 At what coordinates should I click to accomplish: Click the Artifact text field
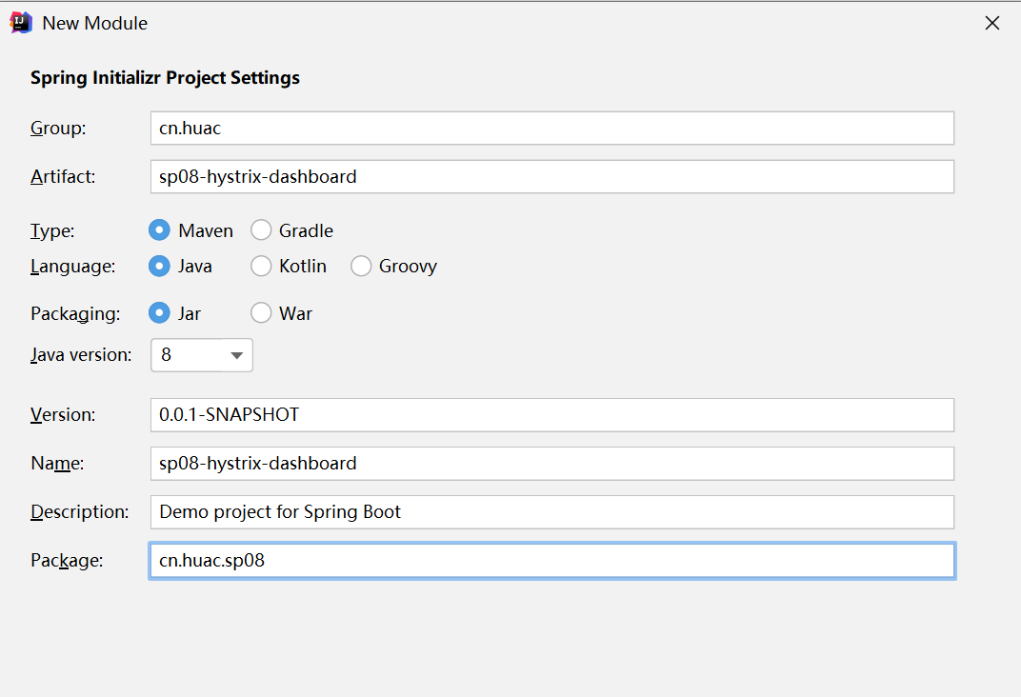click(x=551, y=177)
